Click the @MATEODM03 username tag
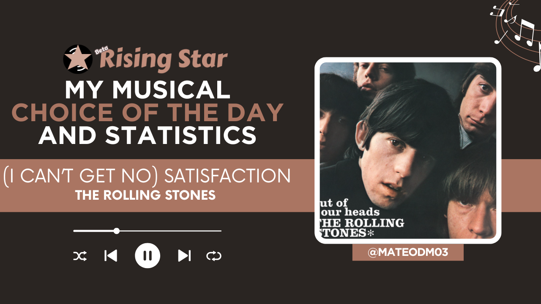Viewport: 541px width, 304px height. point(408,253)
